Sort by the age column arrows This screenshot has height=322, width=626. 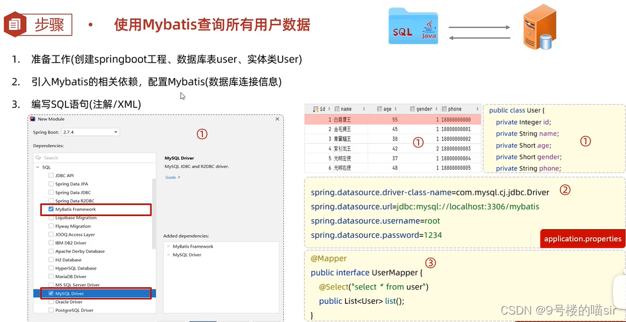(395, 109)
